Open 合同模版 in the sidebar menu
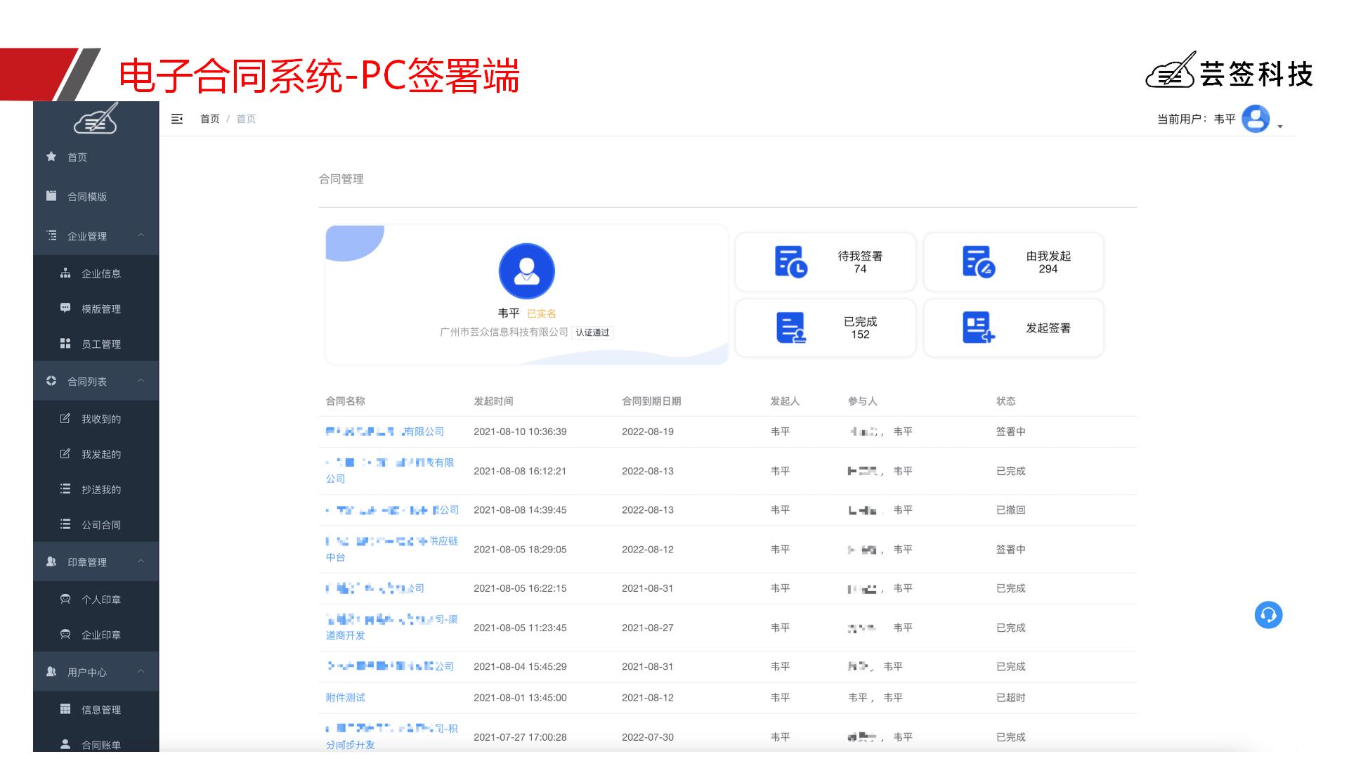The image size is (1349, 759). [87, 197]
